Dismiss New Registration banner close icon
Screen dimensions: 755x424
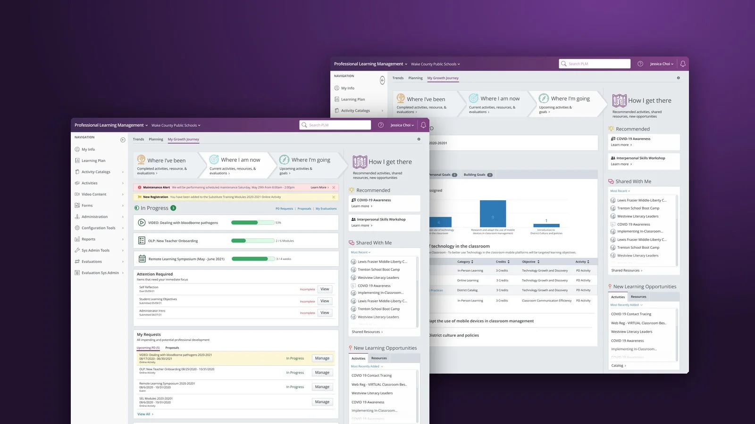[334, 197]
